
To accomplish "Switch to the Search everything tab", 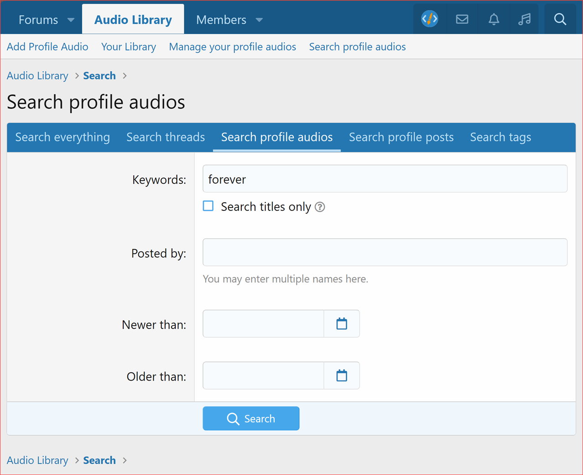I will (x=62, y=137).
